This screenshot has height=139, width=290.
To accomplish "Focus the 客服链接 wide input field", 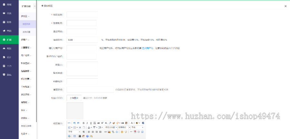I will [x=90, y=90].
